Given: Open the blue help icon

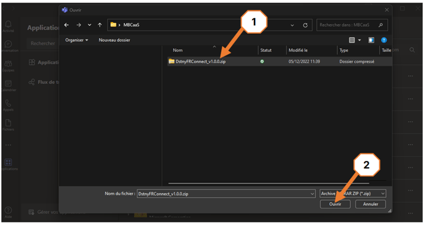Looking at the screenshot, I should click(x=384, y=40).
